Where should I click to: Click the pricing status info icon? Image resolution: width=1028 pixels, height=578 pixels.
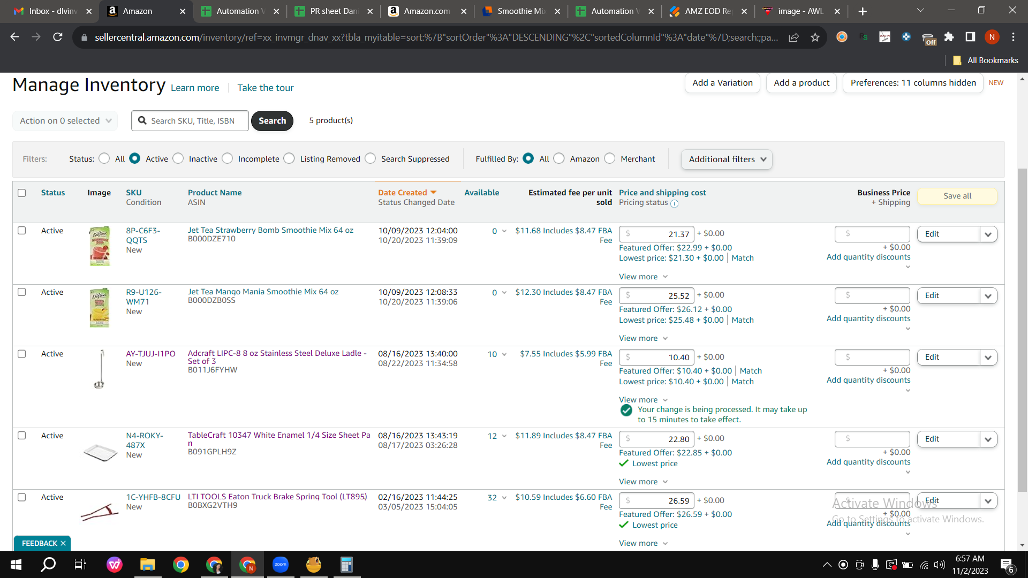tap(674, 203)
